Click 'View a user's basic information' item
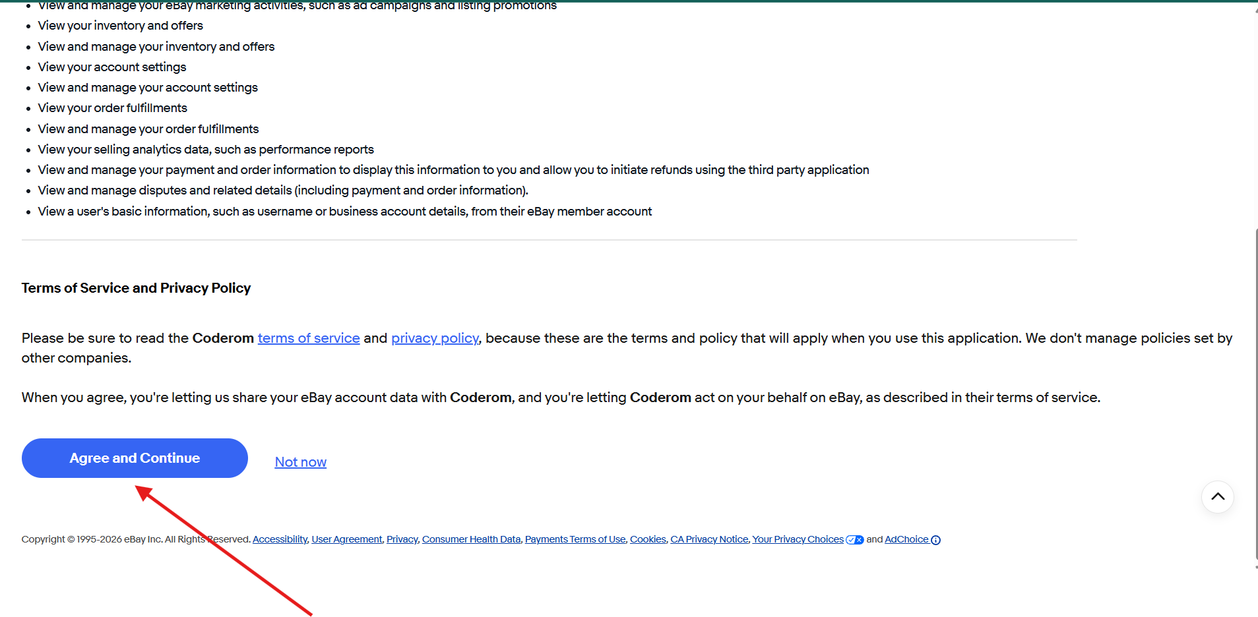 345,212
